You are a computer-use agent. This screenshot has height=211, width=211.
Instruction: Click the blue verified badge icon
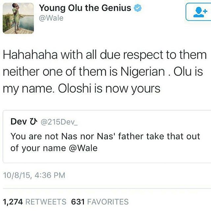137,8
